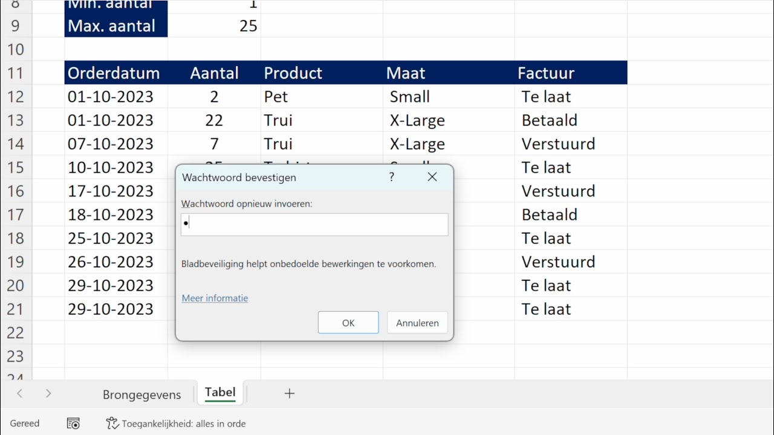Screen dimensions: 774x435
Task: Select order date 07-10-2023 cell
Action: point(116,144)
